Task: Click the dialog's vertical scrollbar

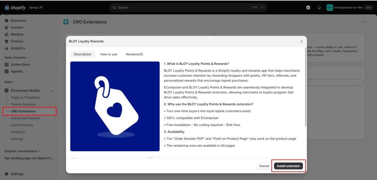Action: [306, 87]
